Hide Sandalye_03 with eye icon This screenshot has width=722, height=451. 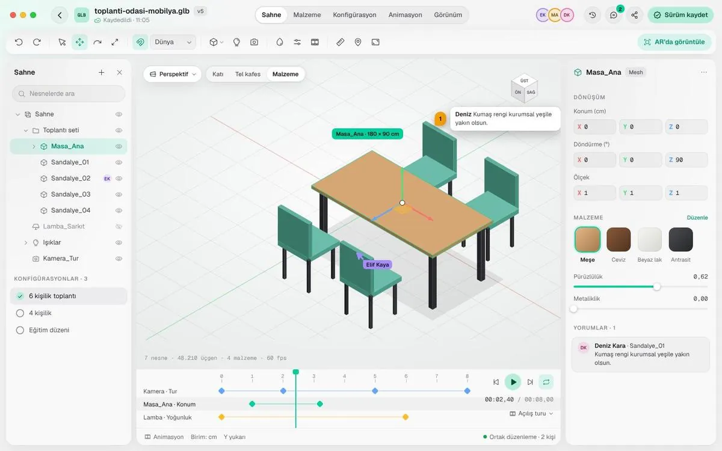(119, 194)
